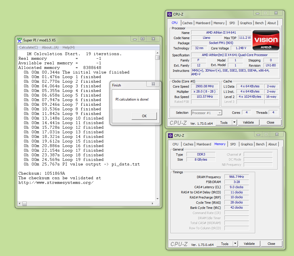Viewport: 294px width, 256px height.
Task: Switch to Graphics tab in the upper CPU-Z window
Action: (x=246, y=23)
